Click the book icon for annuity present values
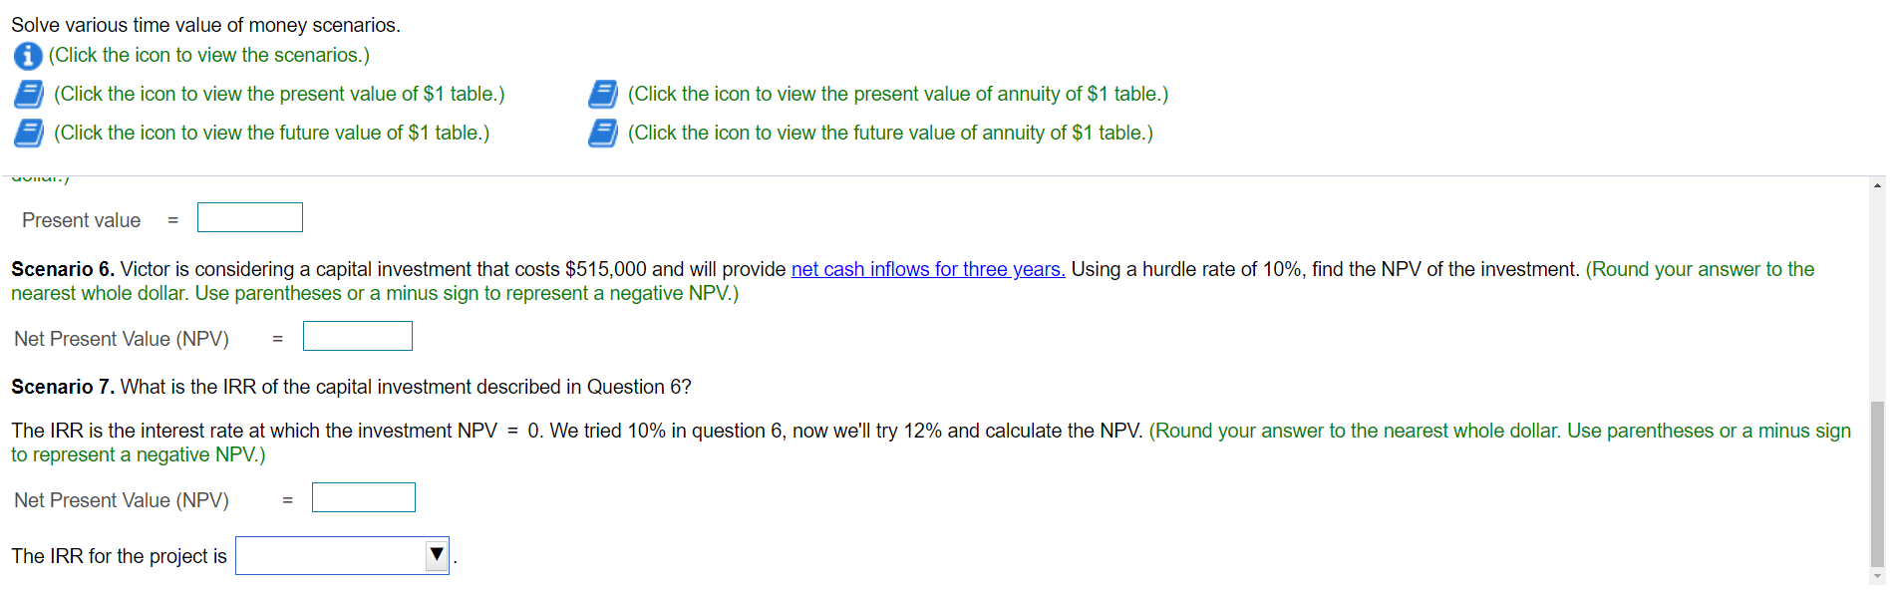 [602, 94]
